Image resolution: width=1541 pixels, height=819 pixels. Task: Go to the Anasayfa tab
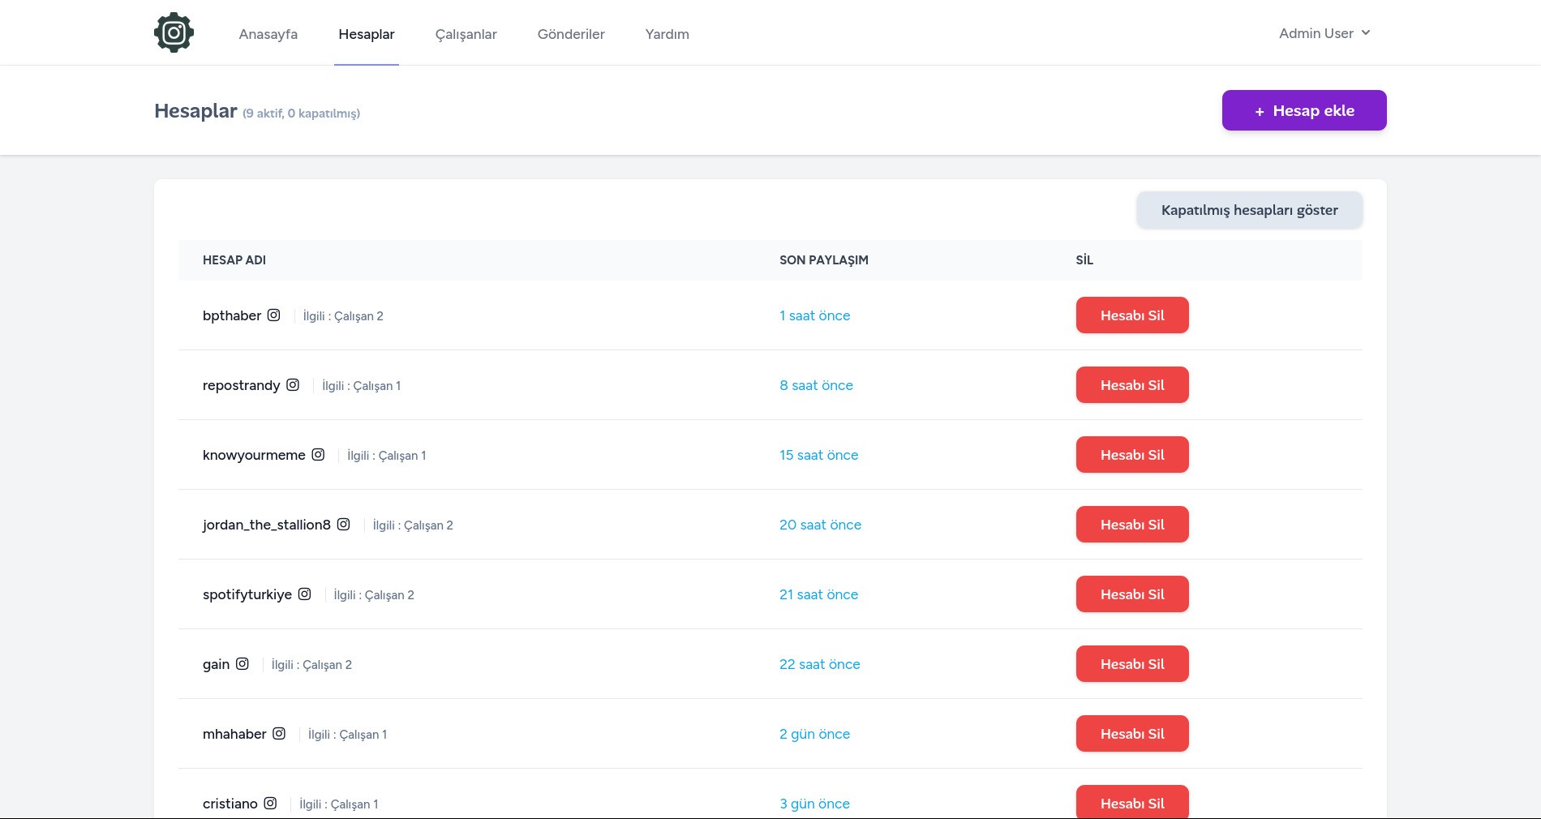point(268,34)
